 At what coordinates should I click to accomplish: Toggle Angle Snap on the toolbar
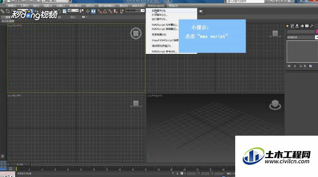pos(105,11)
